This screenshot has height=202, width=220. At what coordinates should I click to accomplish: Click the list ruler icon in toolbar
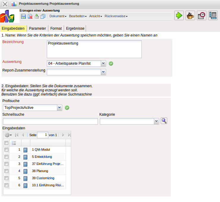[213, 15]
